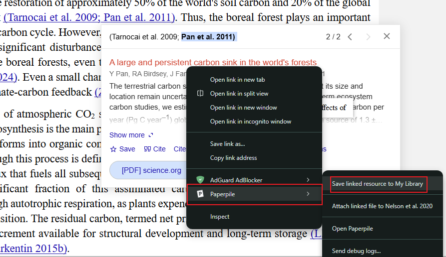Choose Save link as...

(x=227, y=144)
